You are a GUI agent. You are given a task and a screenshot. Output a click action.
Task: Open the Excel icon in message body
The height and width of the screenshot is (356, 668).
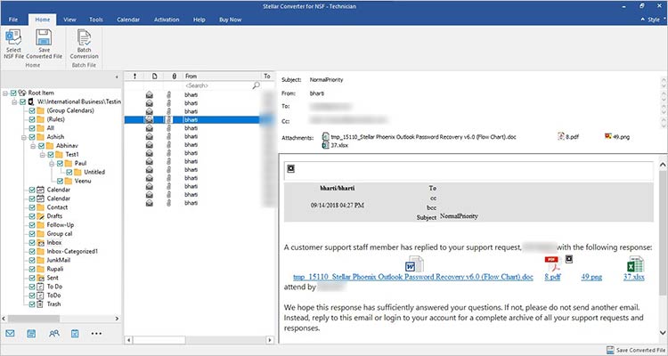tap(634, 264)
